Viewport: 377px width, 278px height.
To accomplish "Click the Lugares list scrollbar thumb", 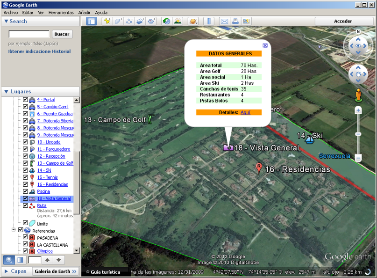I will click(77, 183).
